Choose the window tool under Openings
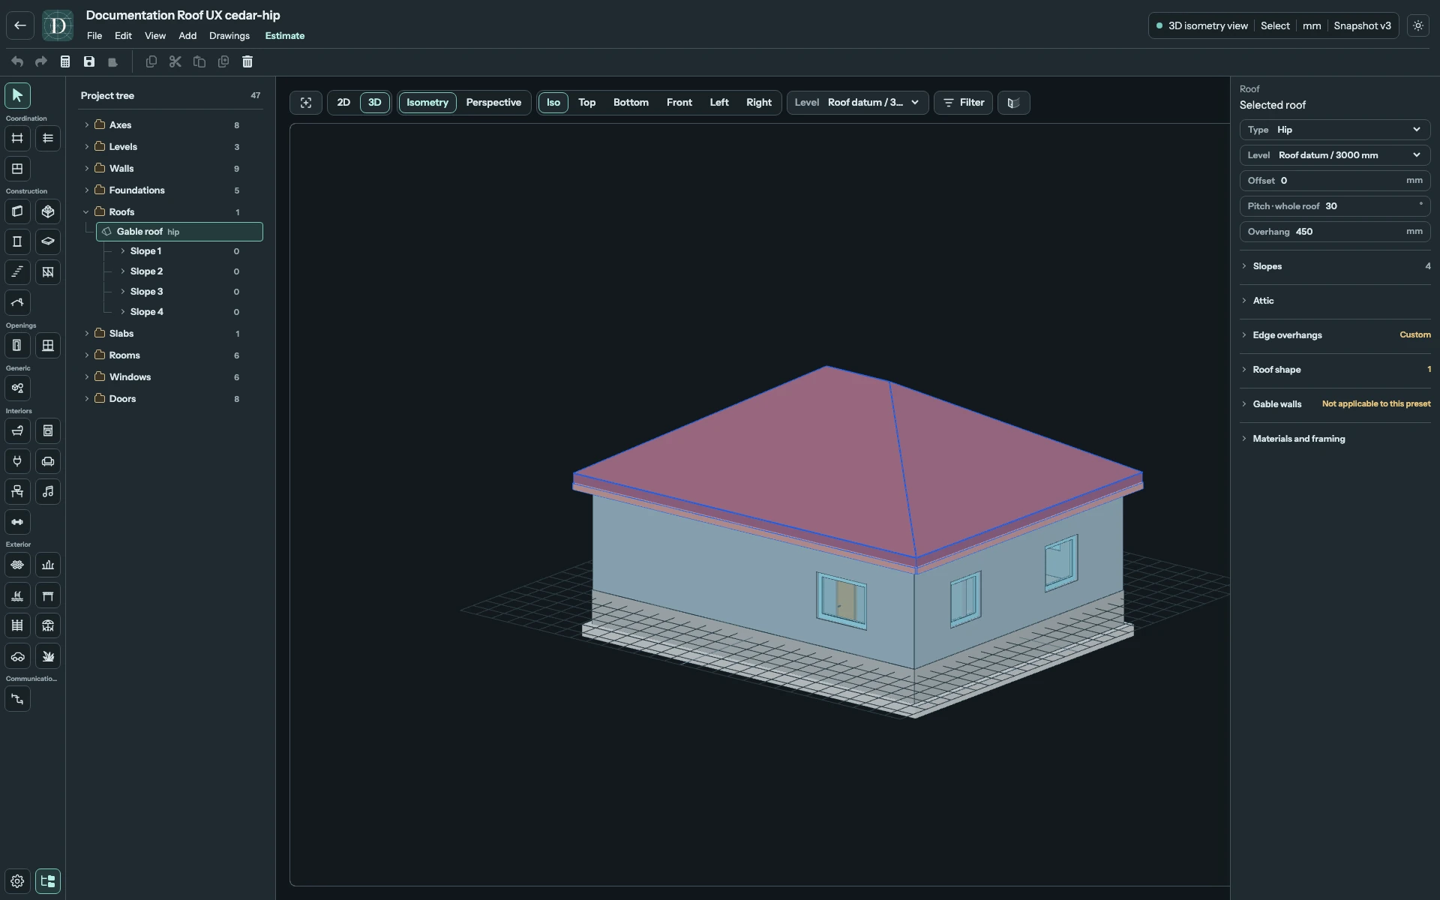Screen dimensions: 1440x900 (x=48, y=346)
